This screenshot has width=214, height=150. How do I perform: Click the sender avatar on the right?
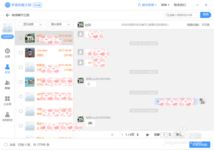(202, 101)
